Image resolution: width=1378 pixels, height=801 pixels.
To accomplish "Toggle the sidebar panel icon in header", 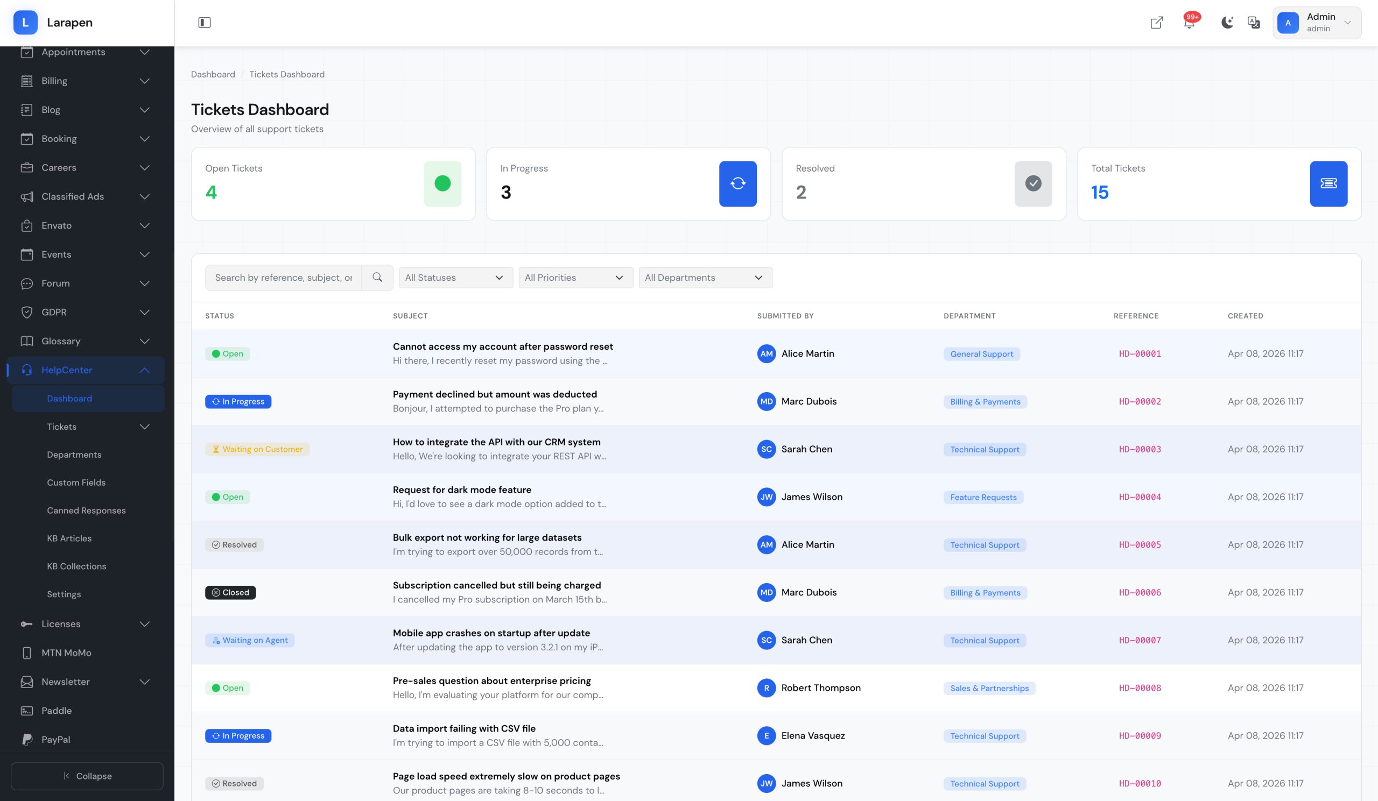I will click(x=204, y=23).
